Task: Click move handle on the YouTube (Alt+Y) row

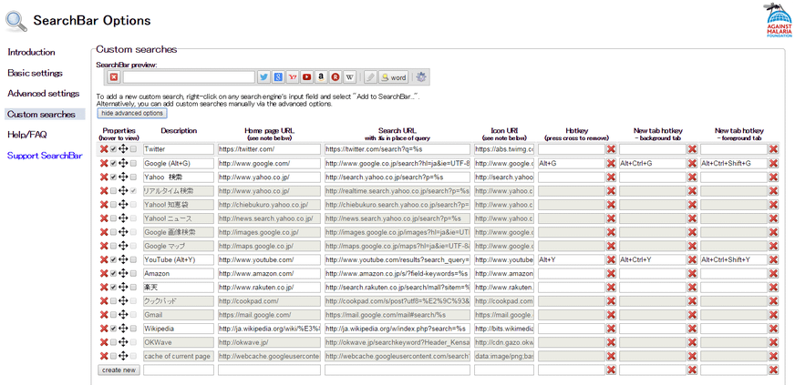Action: (123, 259)
